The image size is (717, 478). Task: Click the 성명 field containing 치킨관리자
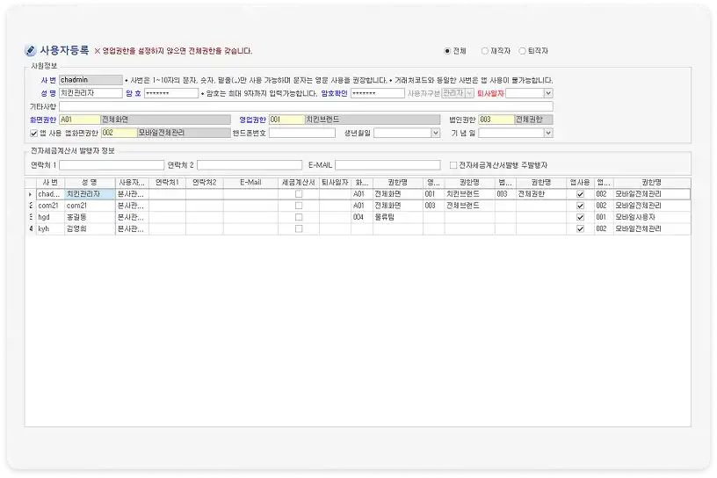(91, 93)
